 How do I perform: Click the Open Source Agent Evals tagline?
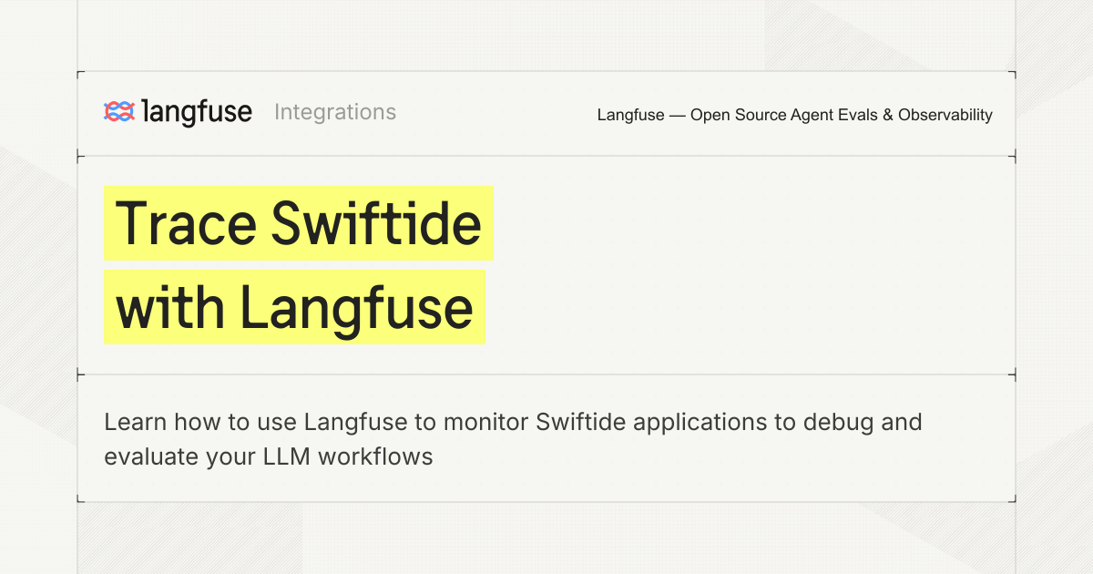pos(795,115)
